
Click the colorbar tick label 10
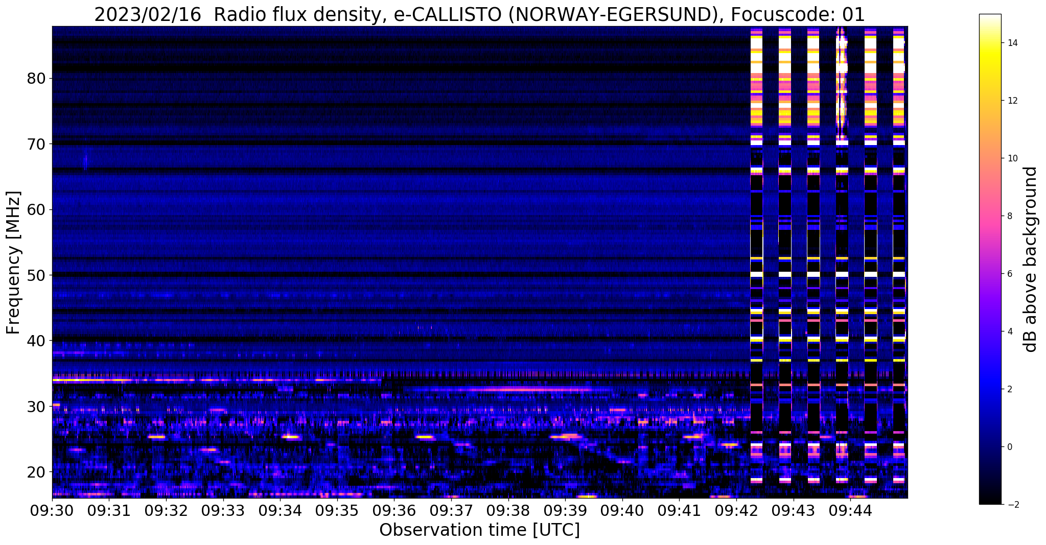1012,158
